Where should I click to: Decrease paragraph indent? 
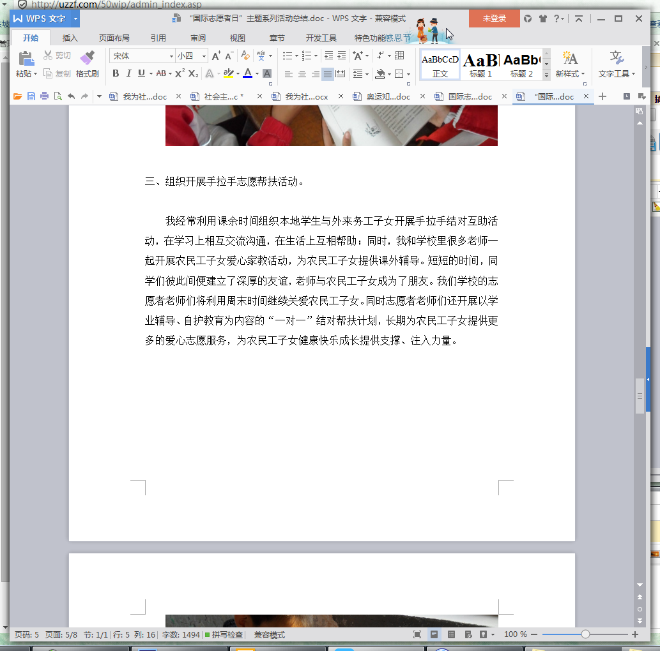[x=329, y=56]
